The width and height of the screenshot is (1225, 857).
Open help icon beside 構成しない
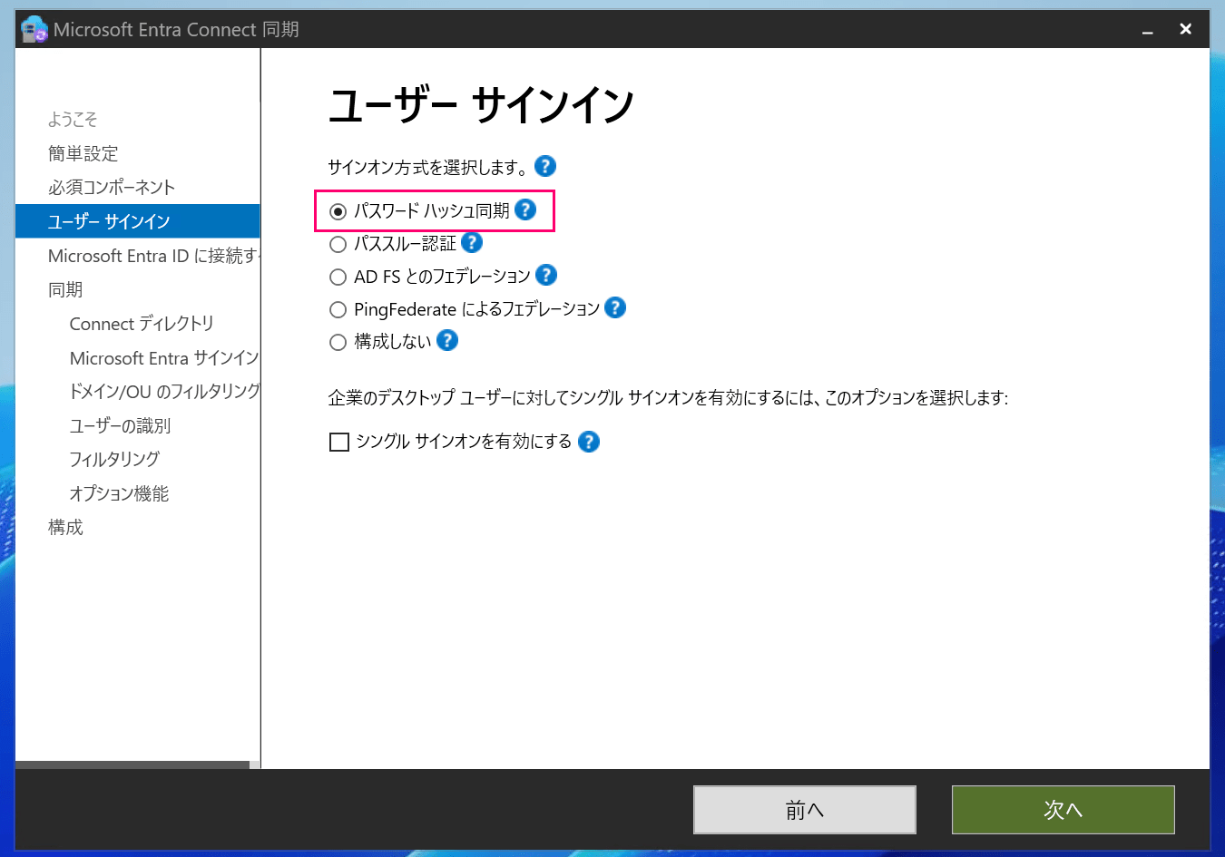pyautogui.click(x=447, y=340)
